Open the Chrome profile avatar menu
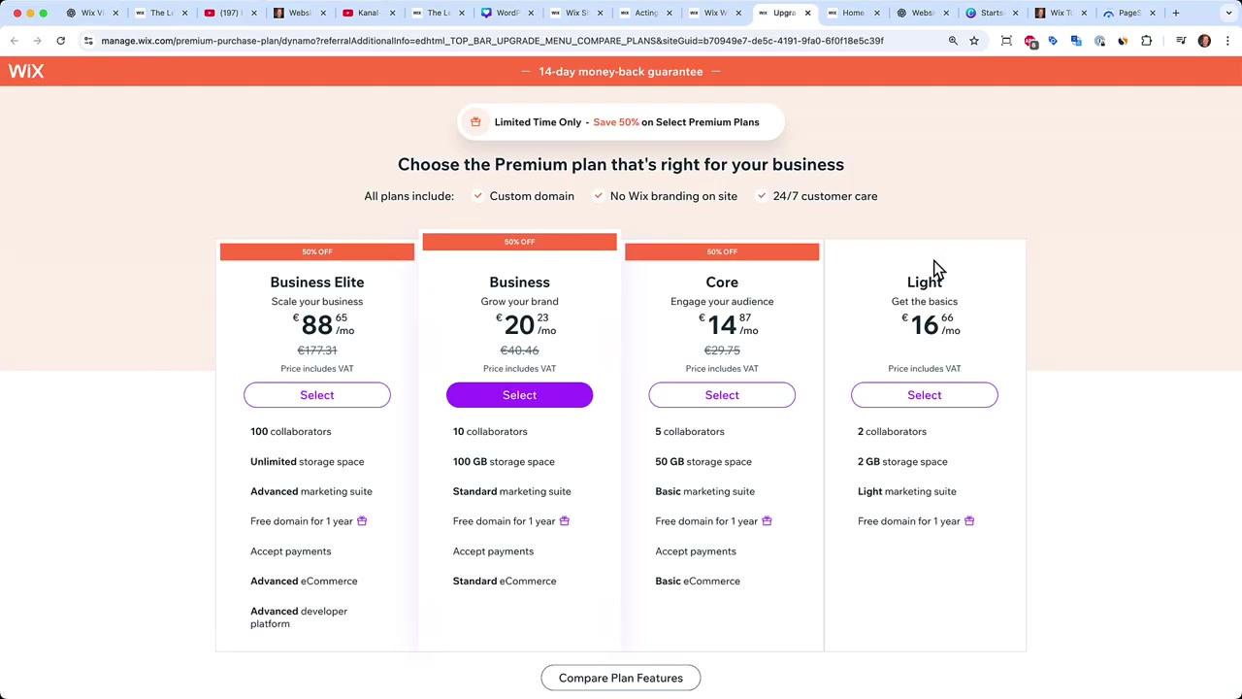 1204,41
